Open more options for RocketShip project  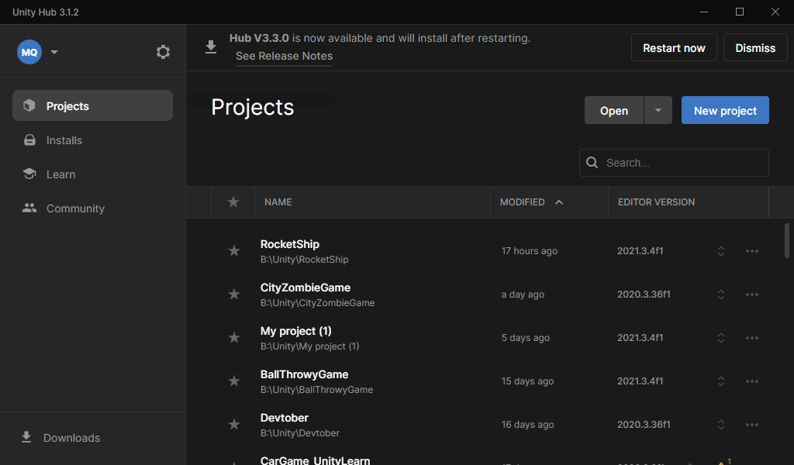click(x=751, y=250)
